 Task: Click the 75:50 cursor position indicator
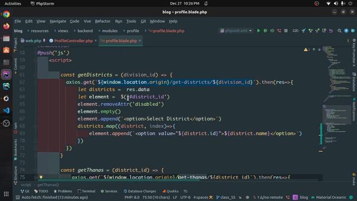(156, 197)
